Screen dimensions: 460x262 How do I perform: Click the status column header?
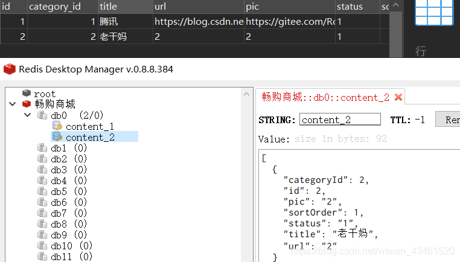(357, 7)
